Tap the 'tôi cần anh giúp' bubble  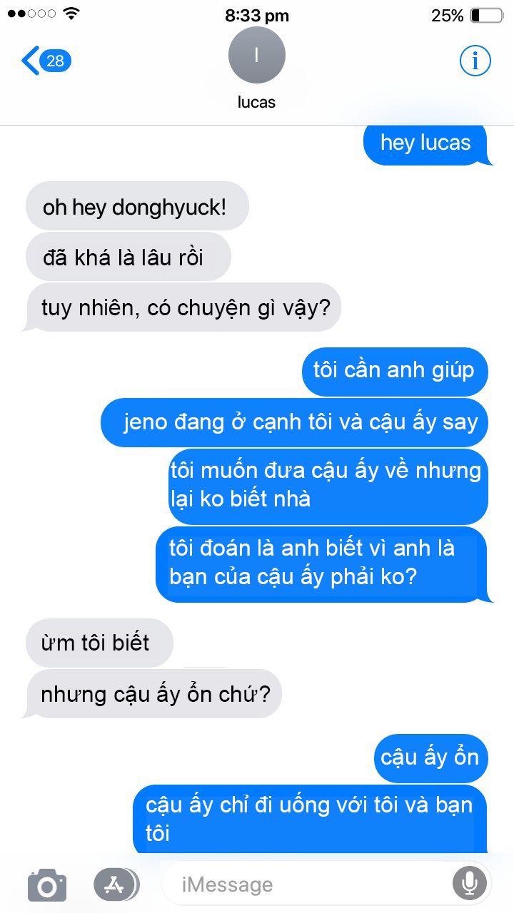[395, 371]
